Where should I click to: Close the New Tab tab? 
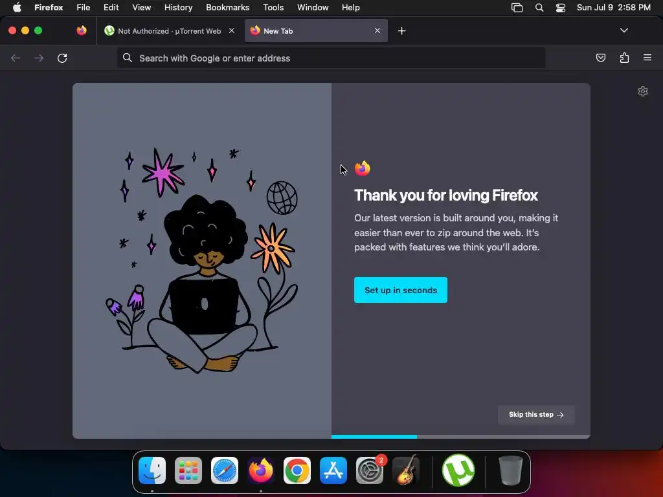377,30
